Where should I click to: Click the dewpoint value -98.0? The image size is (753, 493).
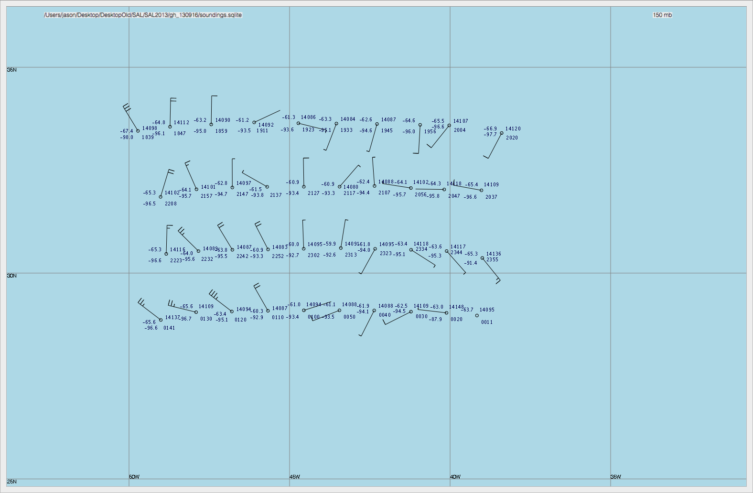click(127, 138)
